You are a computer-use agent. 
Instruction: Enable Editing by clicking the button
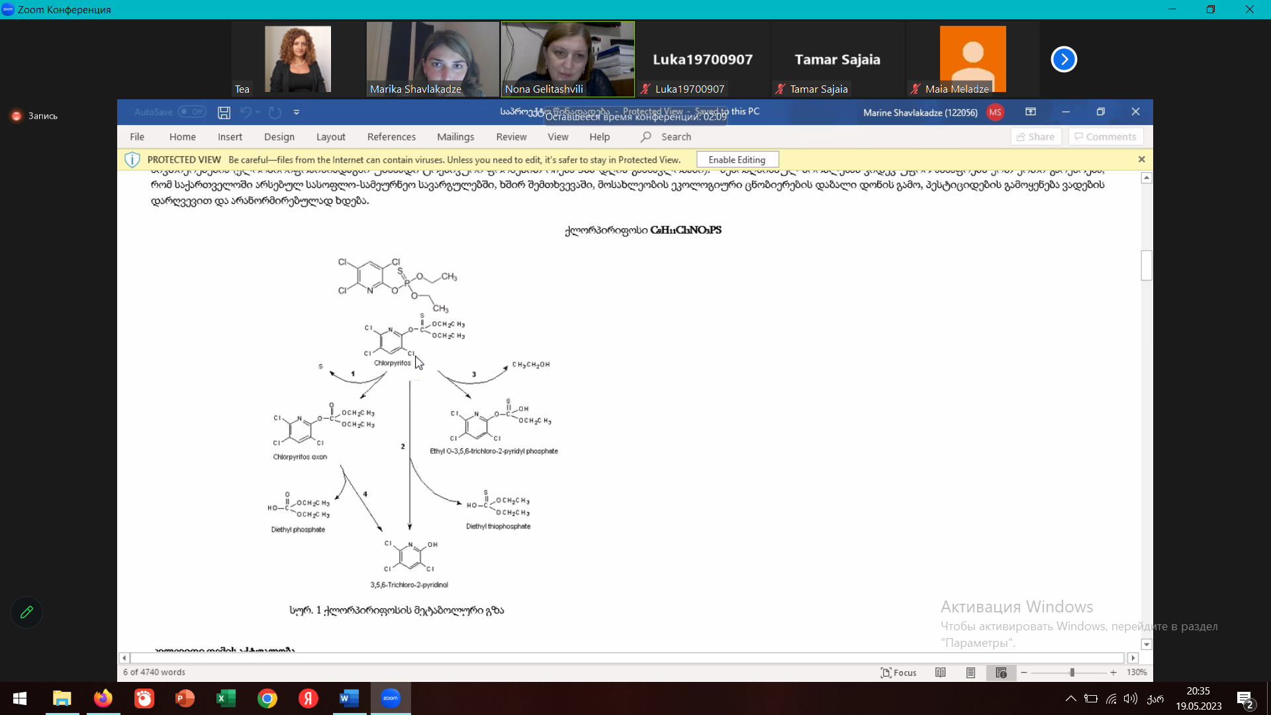tap(736, 159)
